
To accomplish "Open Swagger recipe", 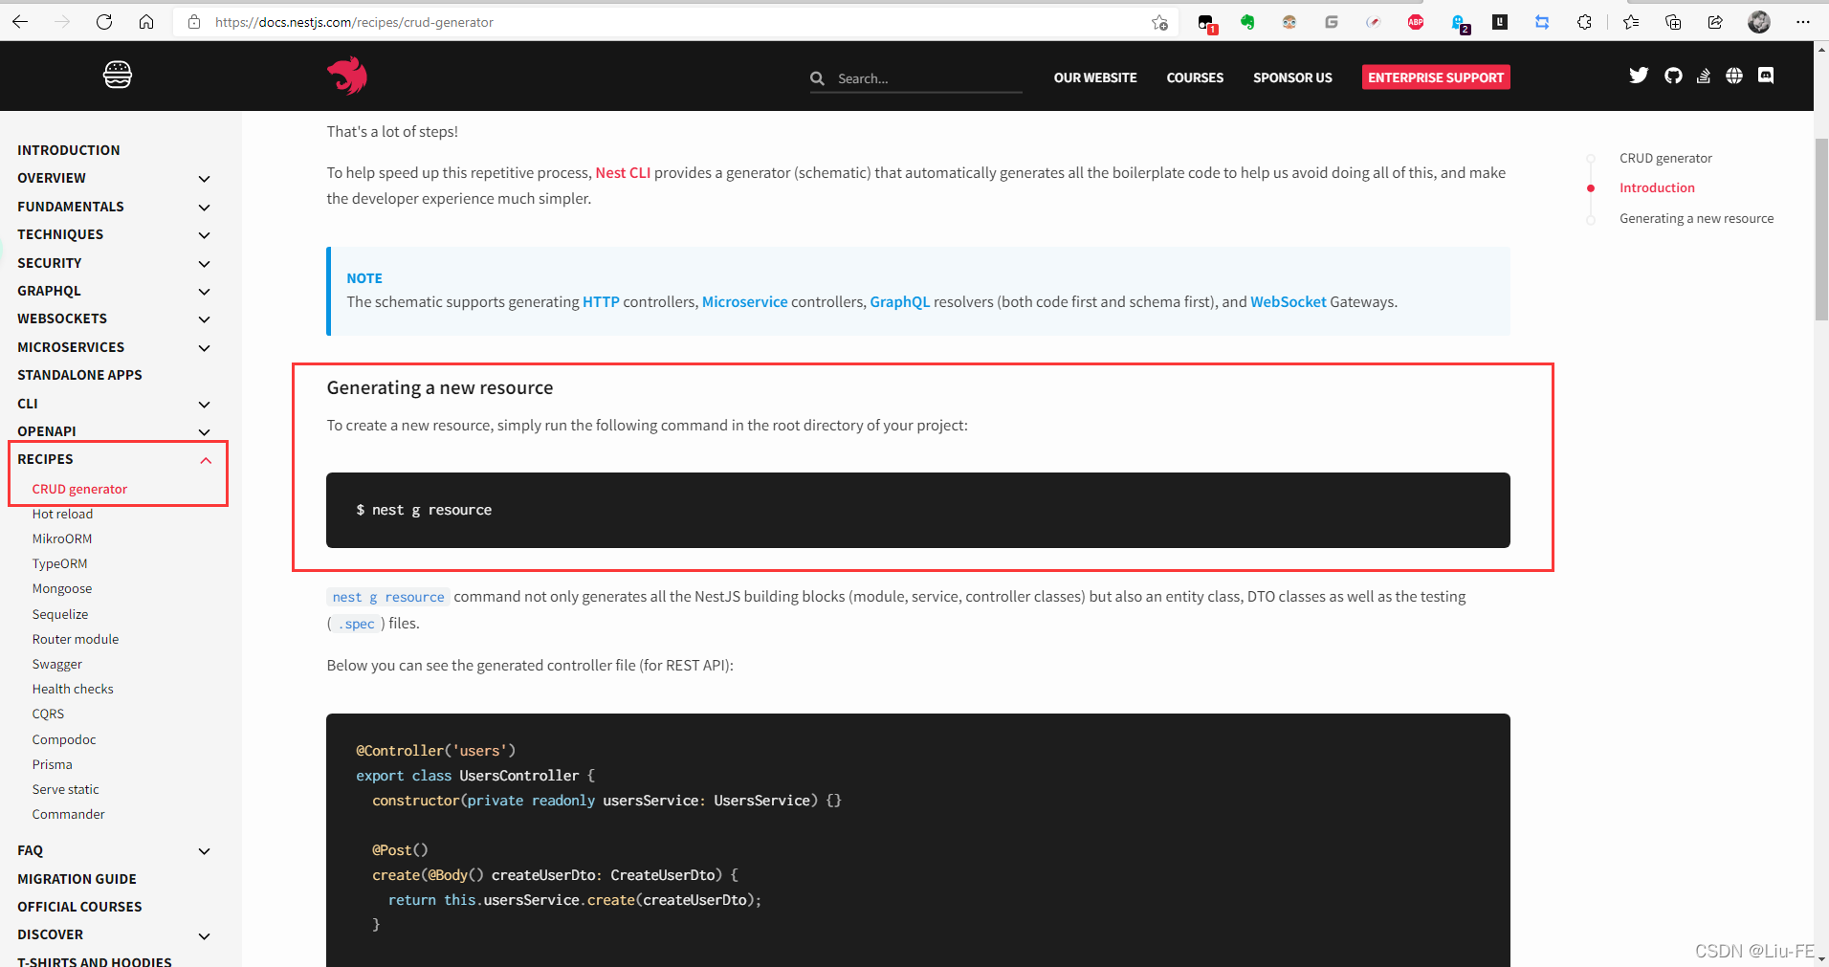I will pyautogui.click(x=57, y=664).
